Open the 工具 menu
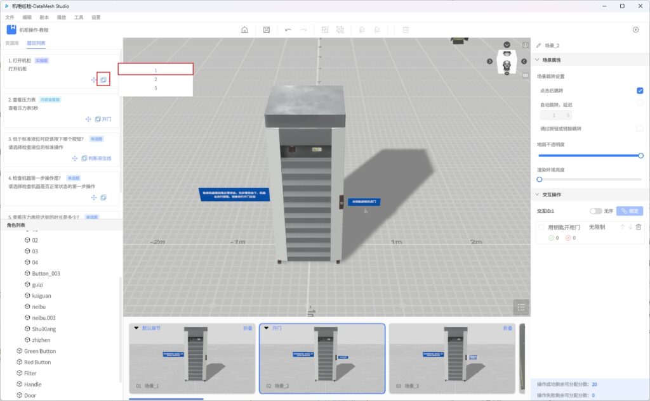The height and width of the screenshot is (401, 650). tap(79, 17)
